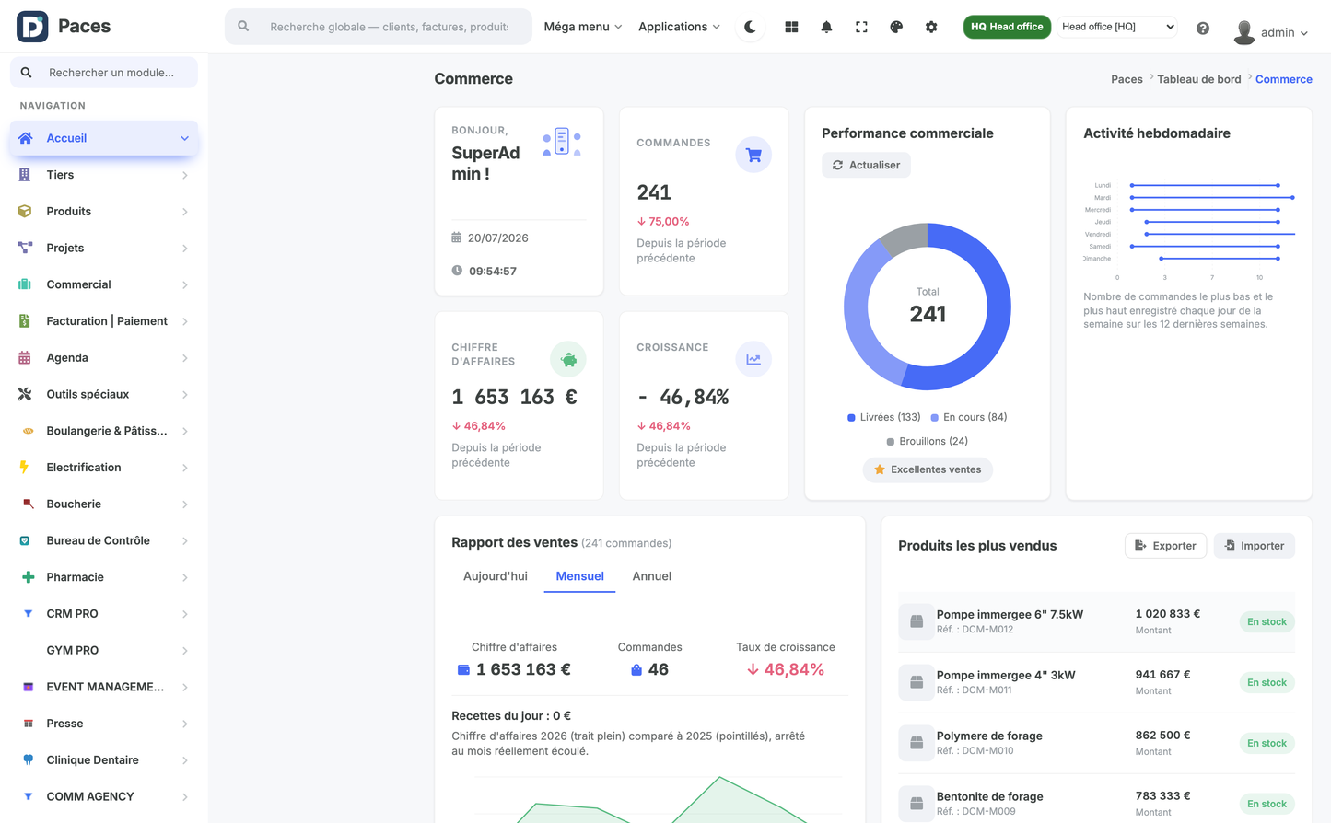Open EVENT MANAGEMENT menu item

pyautogui.click(x=104, y=687)
